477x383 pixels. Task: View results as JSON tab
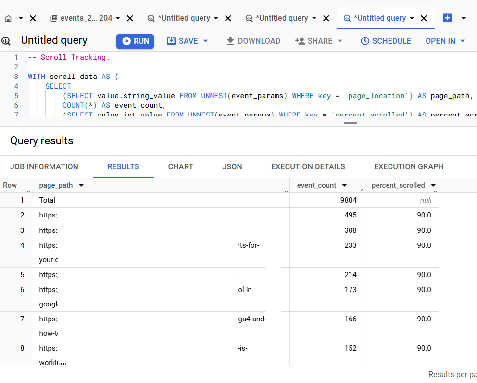[232, 167]
